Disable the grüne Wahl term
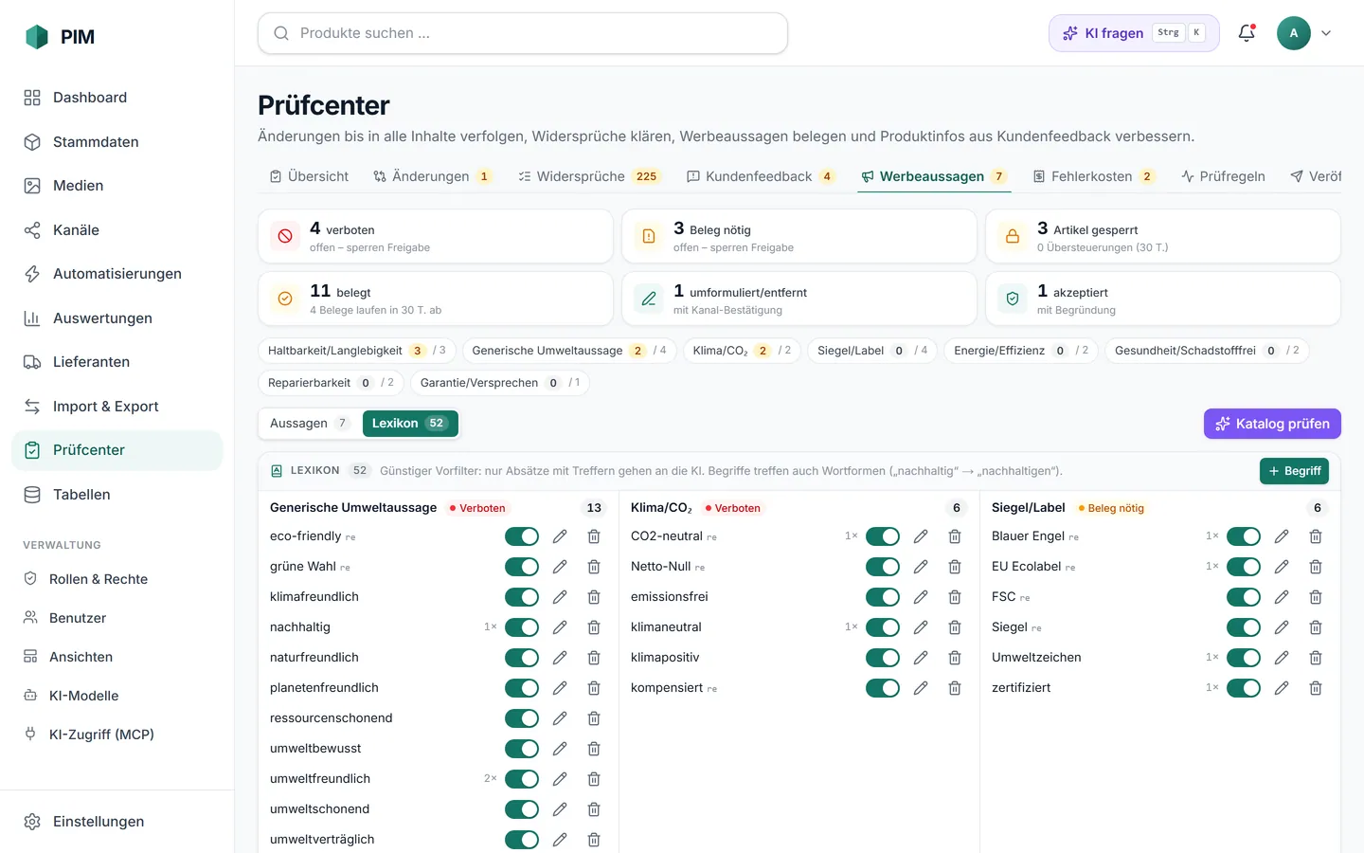 coord(522,567)
